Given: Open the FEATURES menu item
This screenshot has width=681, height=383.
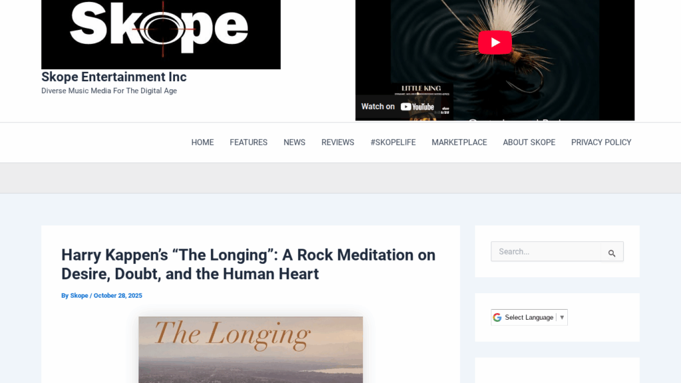Looking at the screenshot, I should point(249,142).
